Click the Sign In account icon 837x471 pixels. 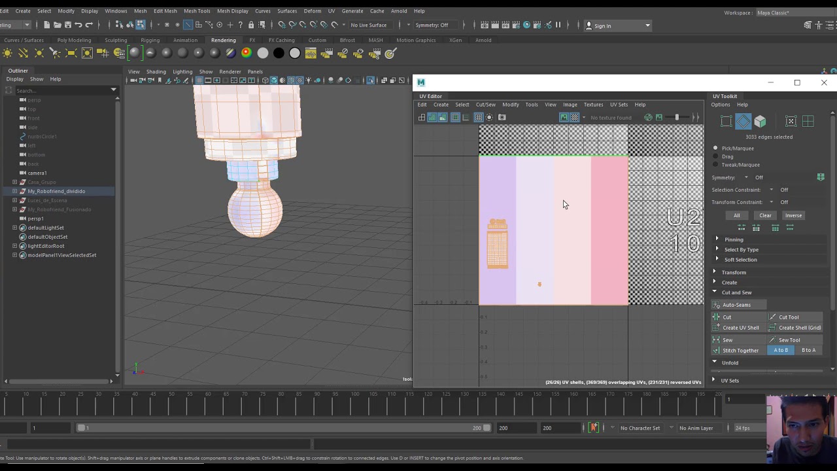point(589,26)
